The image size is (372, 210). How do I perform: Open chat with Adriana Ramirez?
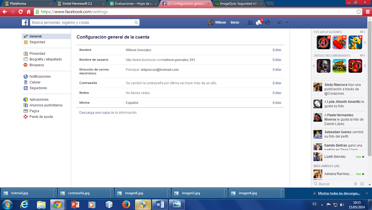point(339,174)
